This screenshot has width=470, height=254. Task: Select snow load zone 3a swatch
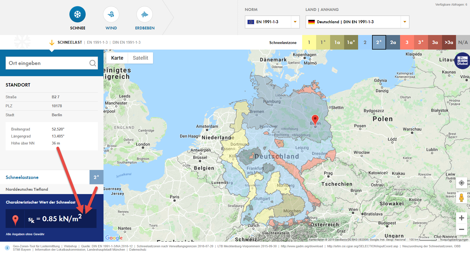(x=435, y=42)
